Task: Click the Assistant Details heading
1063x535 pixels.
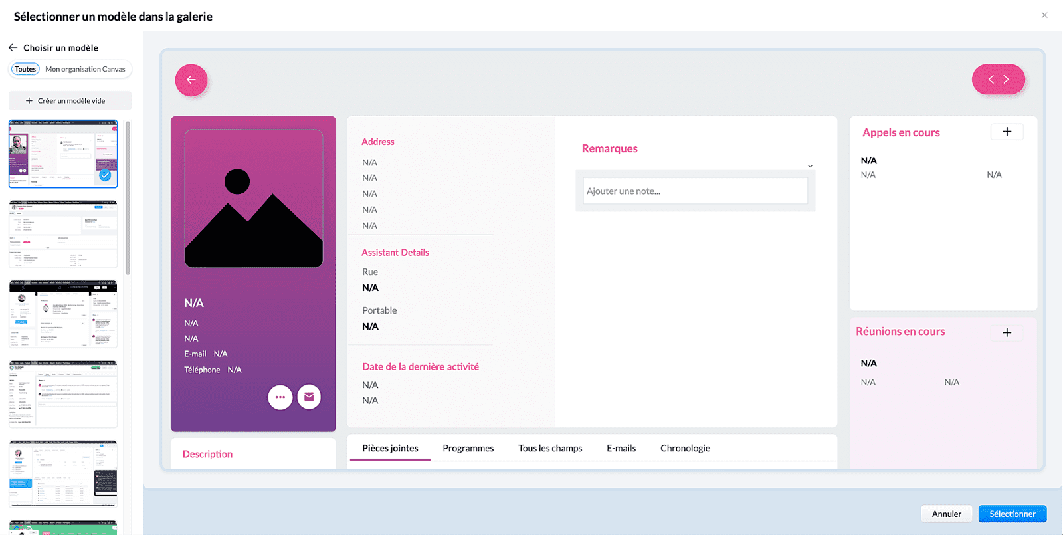Action: [x=395, y=253]
